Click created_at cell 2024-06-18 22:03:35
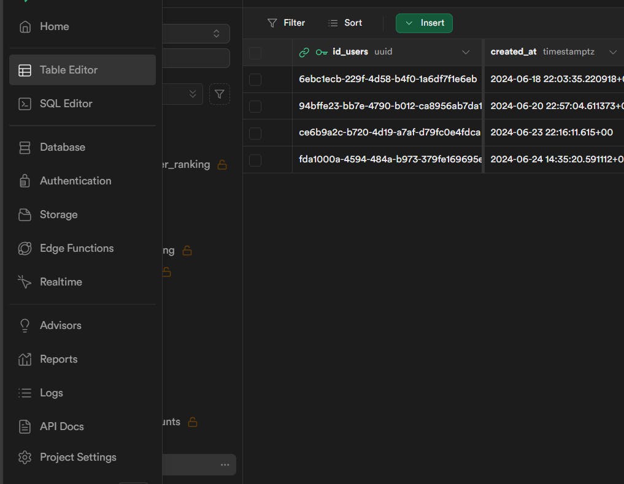 [x=554, y=80]
